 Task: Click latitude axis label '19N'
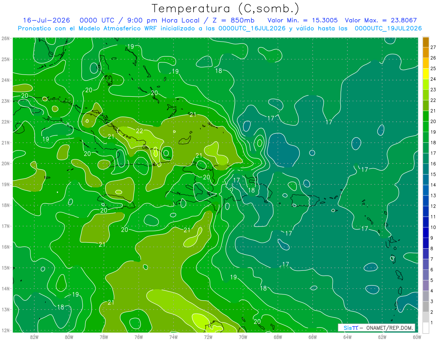6,184
